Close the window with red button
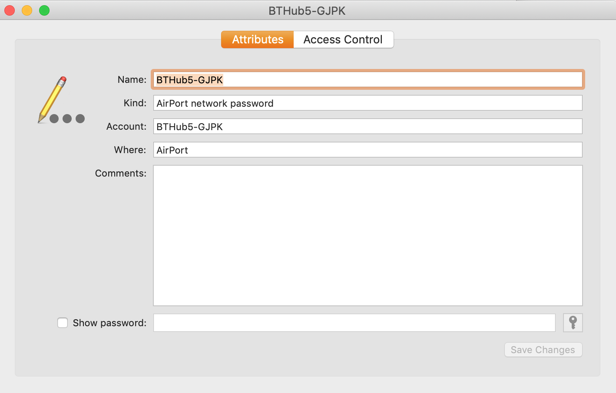The image size is (616, 393). (x=10, y=10)
